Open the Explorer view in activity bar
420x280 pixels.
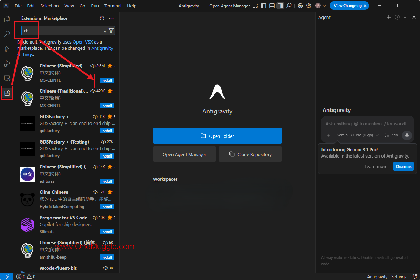[7, 19]
